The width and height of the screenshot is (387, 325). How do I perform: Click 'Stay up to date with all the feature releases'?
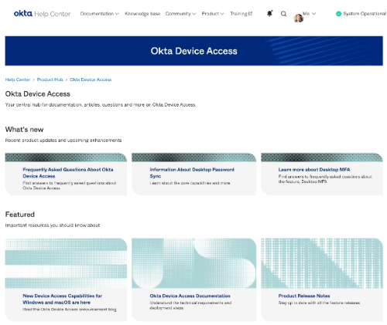click(319, 303)
